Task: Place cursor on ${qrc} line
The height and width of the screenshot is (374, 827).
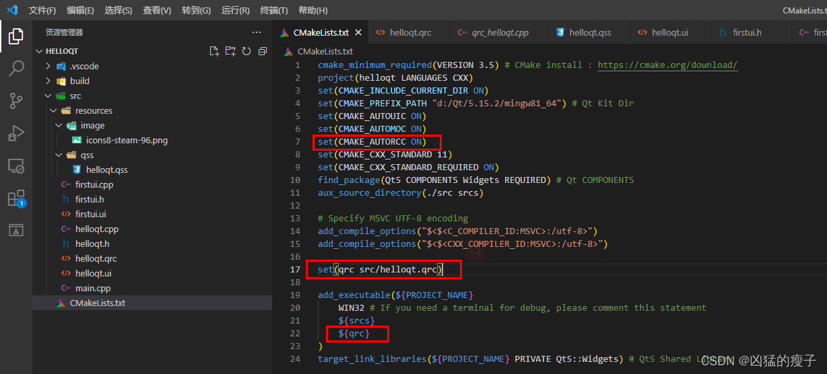Action: point(354,333)
